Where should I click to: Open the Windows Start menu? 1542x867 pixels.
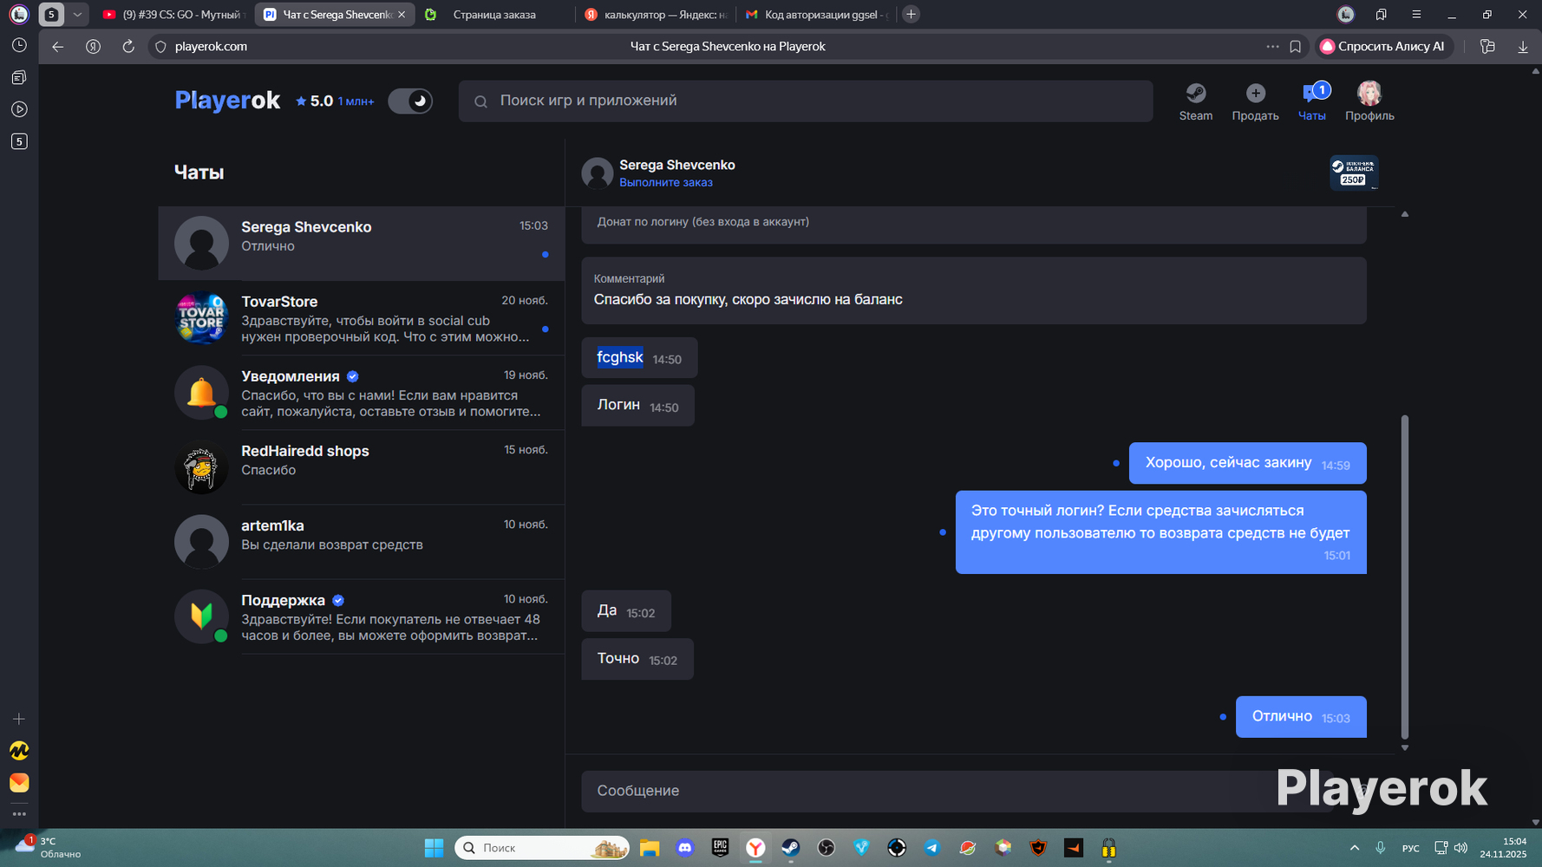pos(434,848)
